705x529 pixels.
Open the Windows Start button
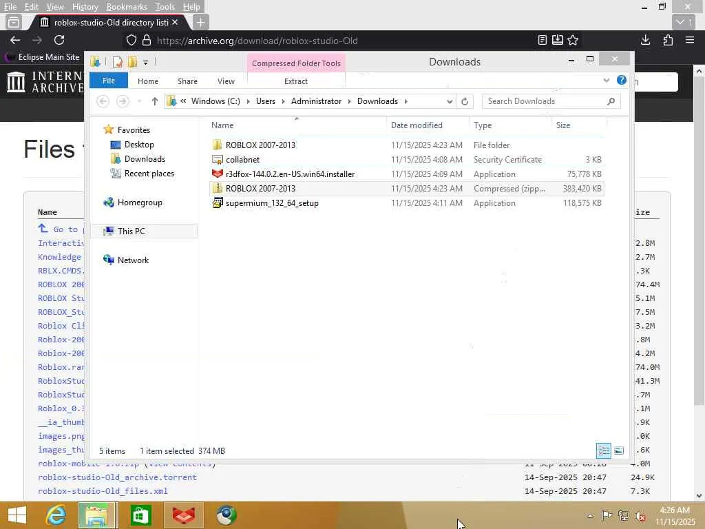[17, 515]
